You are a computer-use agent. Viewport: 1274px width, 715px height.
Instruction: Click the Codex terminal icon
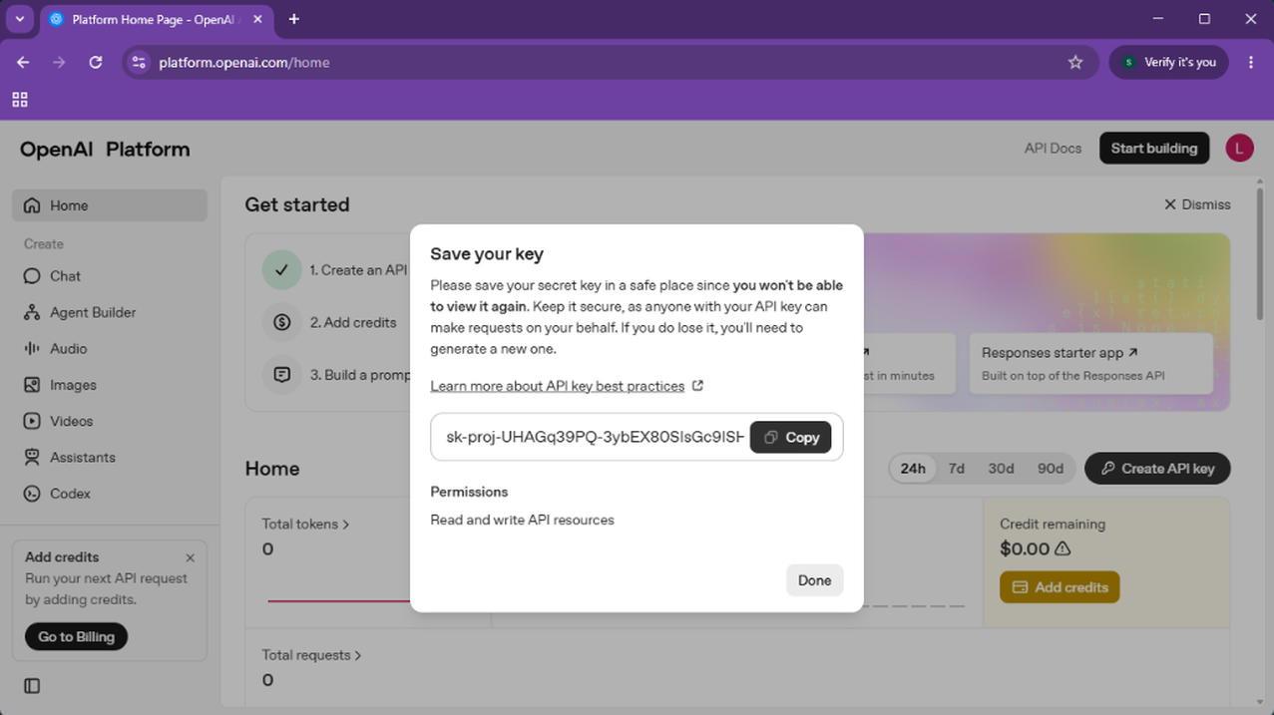[32, 494]
